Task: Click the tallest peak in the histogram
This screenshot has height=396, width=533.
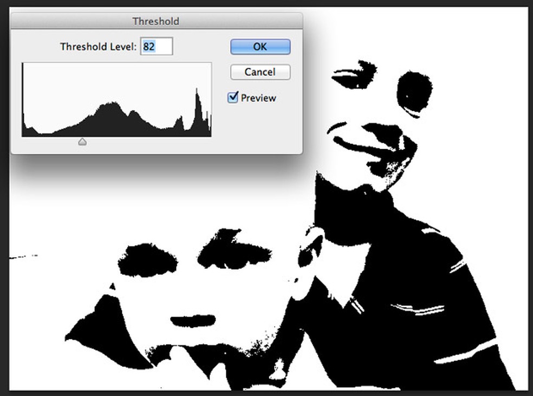Action: point(196,95)
